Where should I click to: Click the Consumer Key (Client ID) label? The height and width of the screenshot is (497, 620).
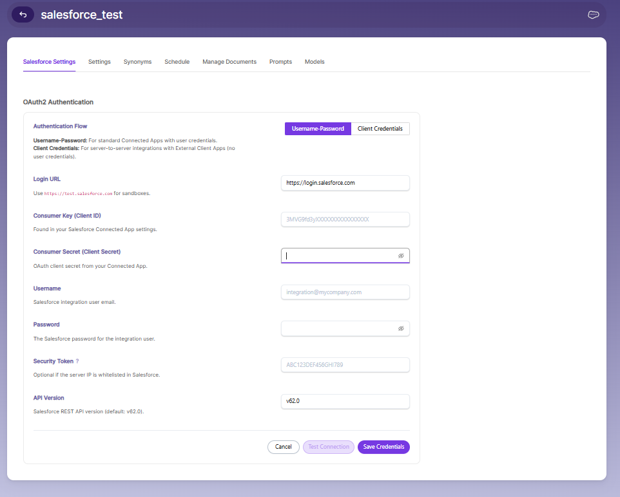coord(67,216)
